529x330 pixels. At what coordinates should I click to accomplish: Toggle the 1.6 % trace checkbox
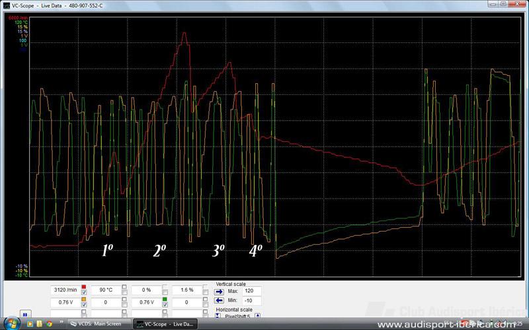[x=205, y=292]
